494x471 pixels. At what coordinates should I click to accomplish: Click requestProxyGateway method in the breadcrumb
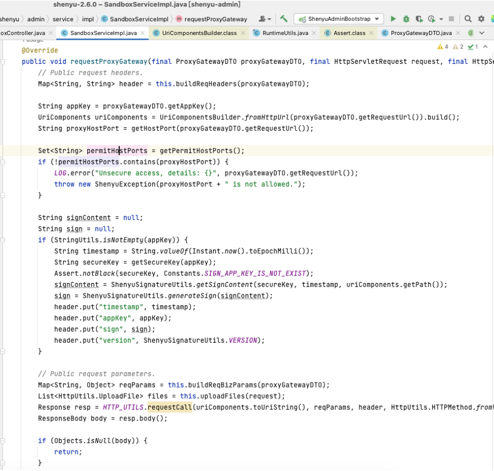[x=211, y=19]
